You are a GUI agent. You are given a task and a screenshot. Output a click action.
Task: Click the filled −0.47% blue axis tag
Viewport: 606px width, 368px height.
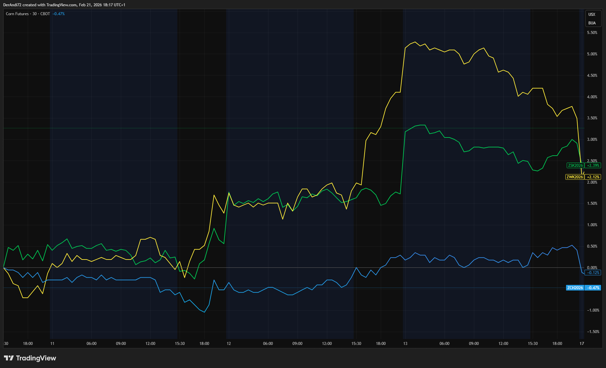pos(593,288)
